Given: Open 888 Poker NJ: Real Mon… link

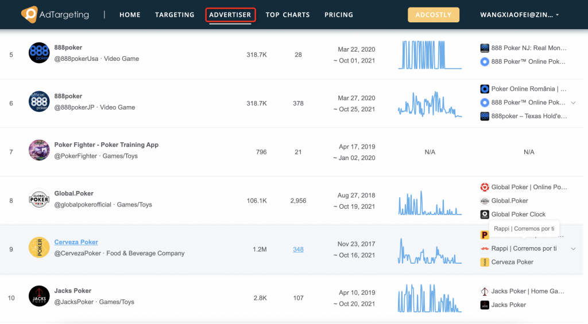Looking at the screenshot, I should pos(529,48).
